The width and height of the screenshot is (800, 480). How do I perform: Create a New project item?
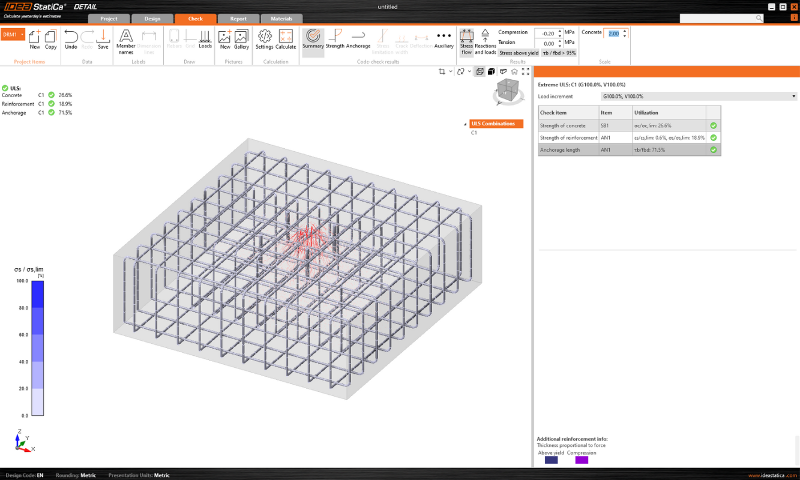[35, 40]
